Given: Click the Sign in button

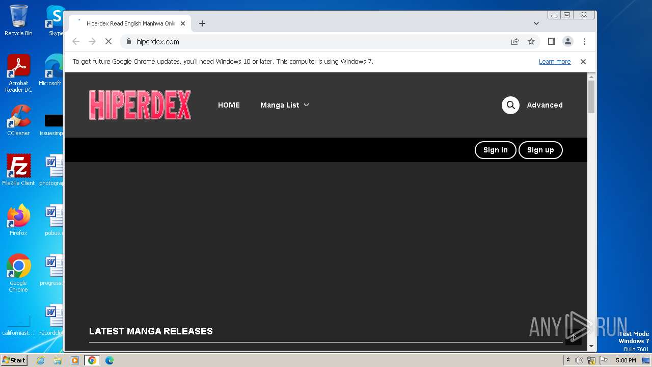Looking at the screenshot, I should (496, 150).
